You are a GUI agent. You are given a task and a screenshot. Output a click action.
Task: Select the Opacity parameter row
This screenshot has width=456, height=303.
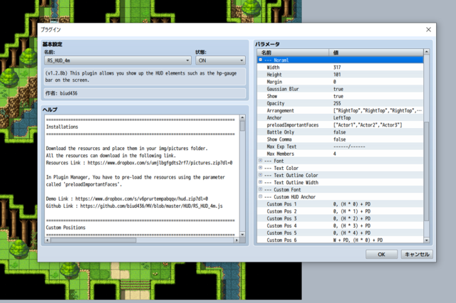pos(340,103)
